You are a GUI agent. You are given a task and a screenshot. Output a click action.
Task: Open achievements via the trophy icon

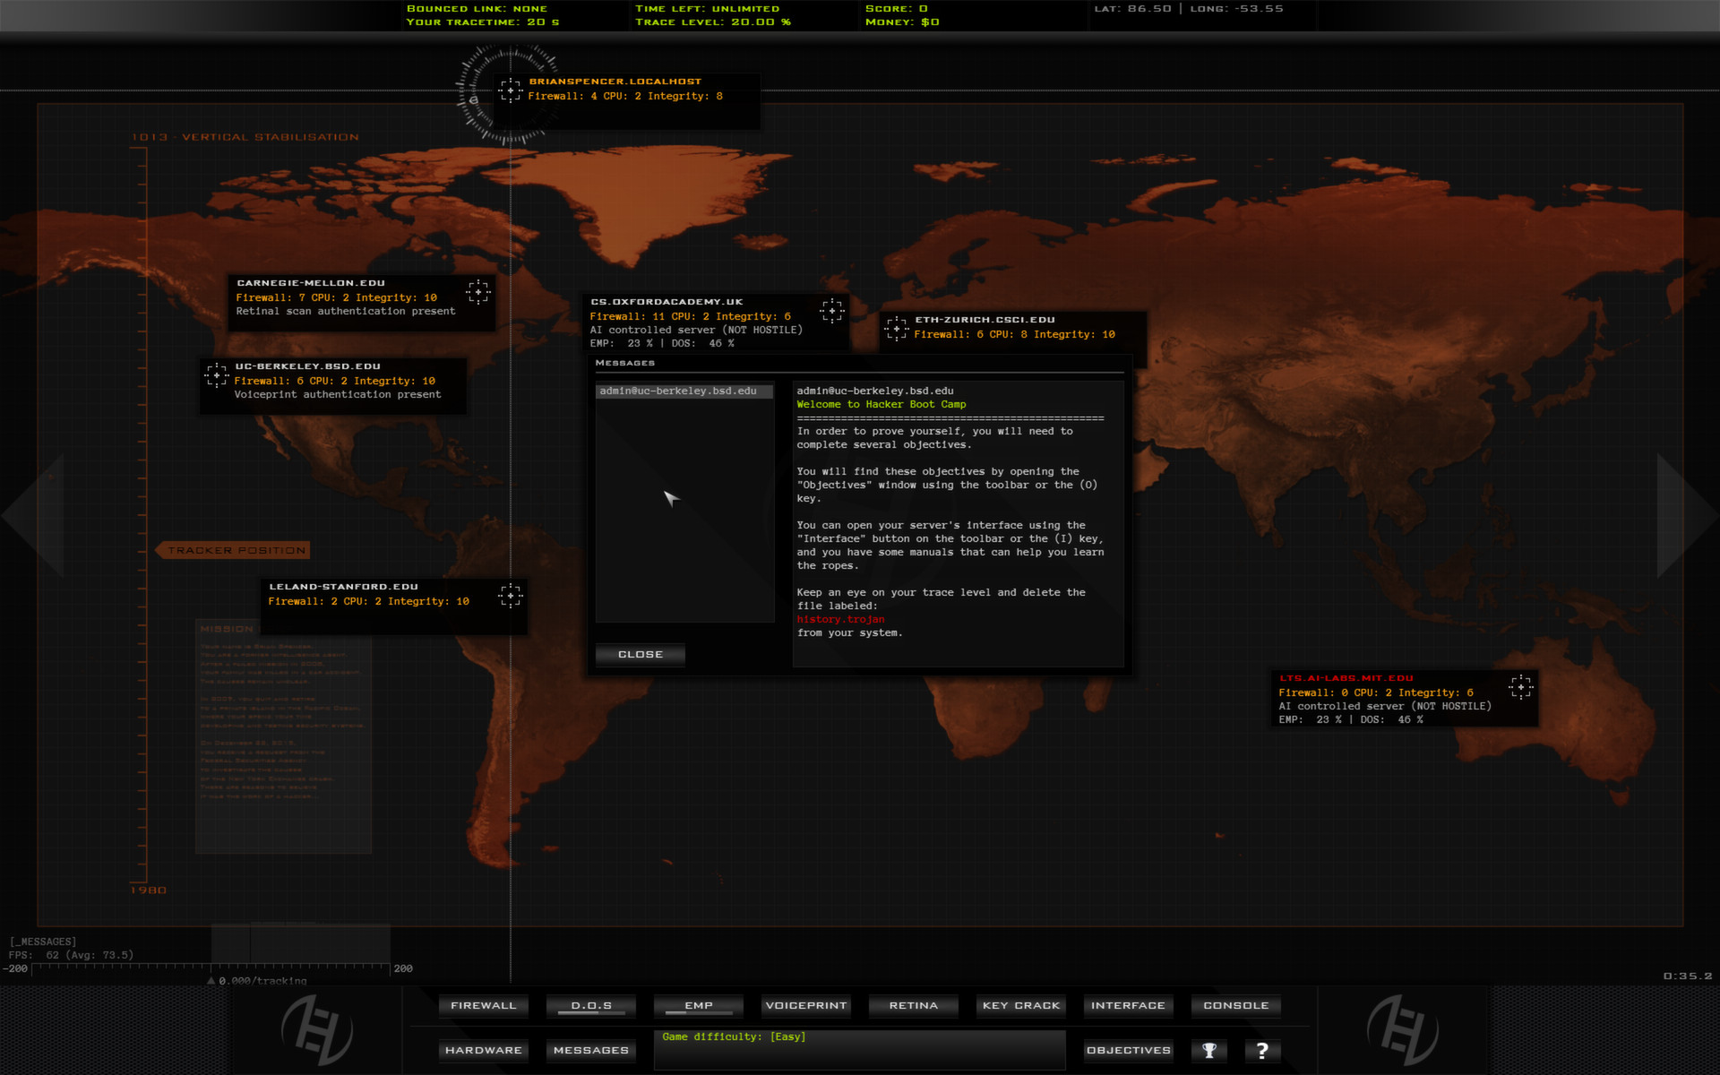click(x=1208, y=1050)
